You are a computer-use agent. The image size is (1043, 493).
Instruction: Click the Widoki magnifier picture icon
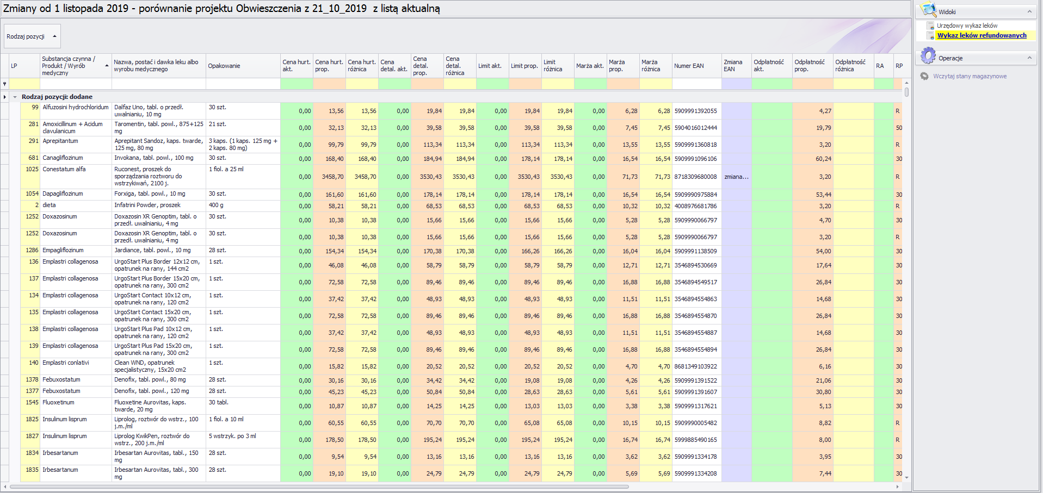(x=928, y=10)
